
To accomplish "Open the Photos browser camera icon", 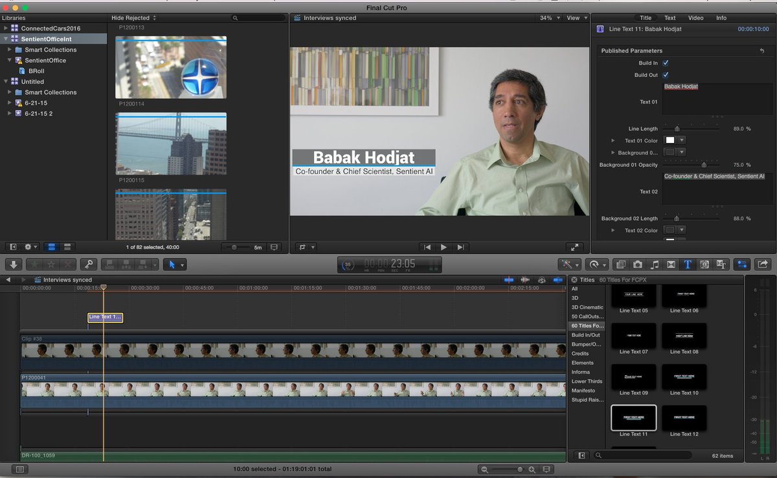I will pos(638,265).
